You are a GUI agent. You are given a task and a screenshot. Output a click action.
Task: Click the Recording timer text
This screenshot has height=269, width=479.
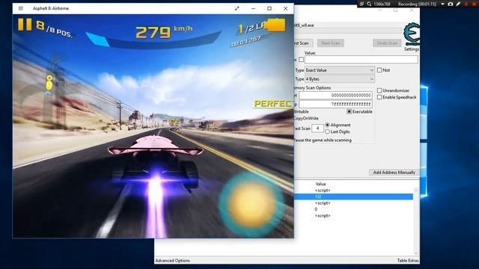[417, 4]
